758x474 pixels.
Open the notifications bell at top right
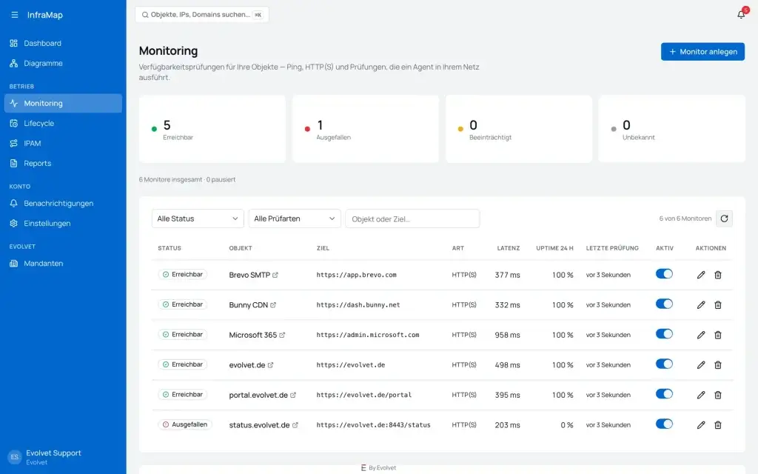(741, 14)
